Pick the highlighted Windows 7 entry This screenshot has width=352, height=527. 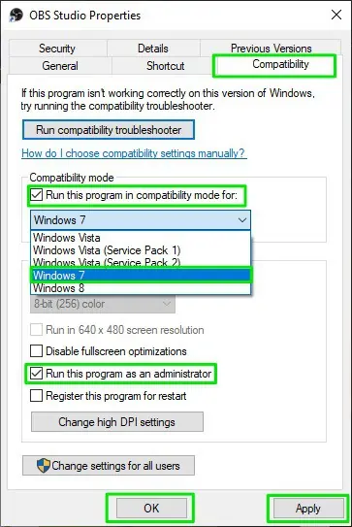[x=141, y=276]
